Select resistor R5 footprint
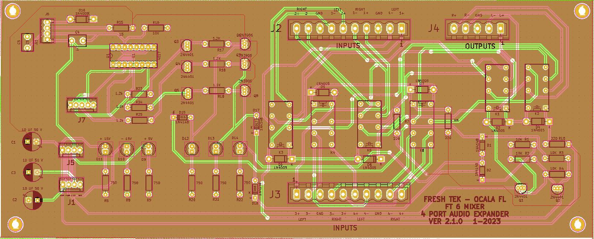The image size is (594, 239). 105,183
